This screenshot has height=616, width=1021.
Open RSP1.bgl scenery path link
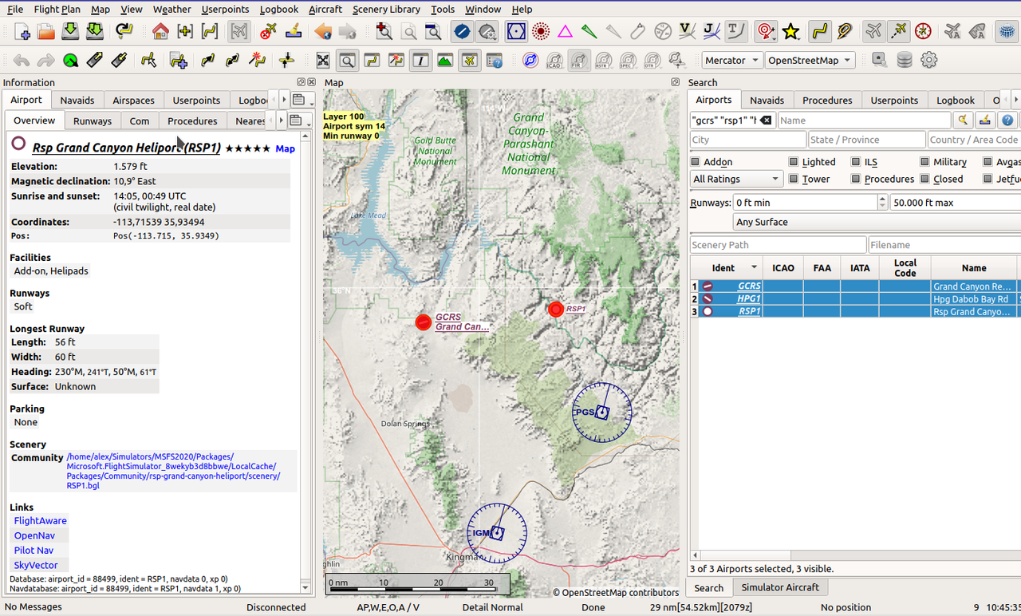coord(173,471)
